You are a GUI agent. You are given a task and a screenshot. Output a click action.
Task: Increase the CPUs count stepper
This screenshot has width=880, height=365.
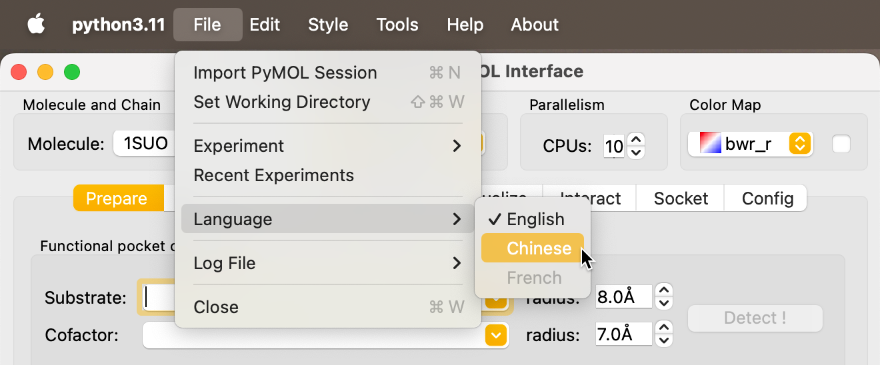point(636,139)
